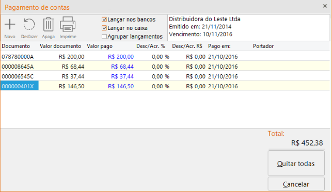Click the Imprime printer icon
The height and width of the screenshot is (192, 332).
coord(68,24)
